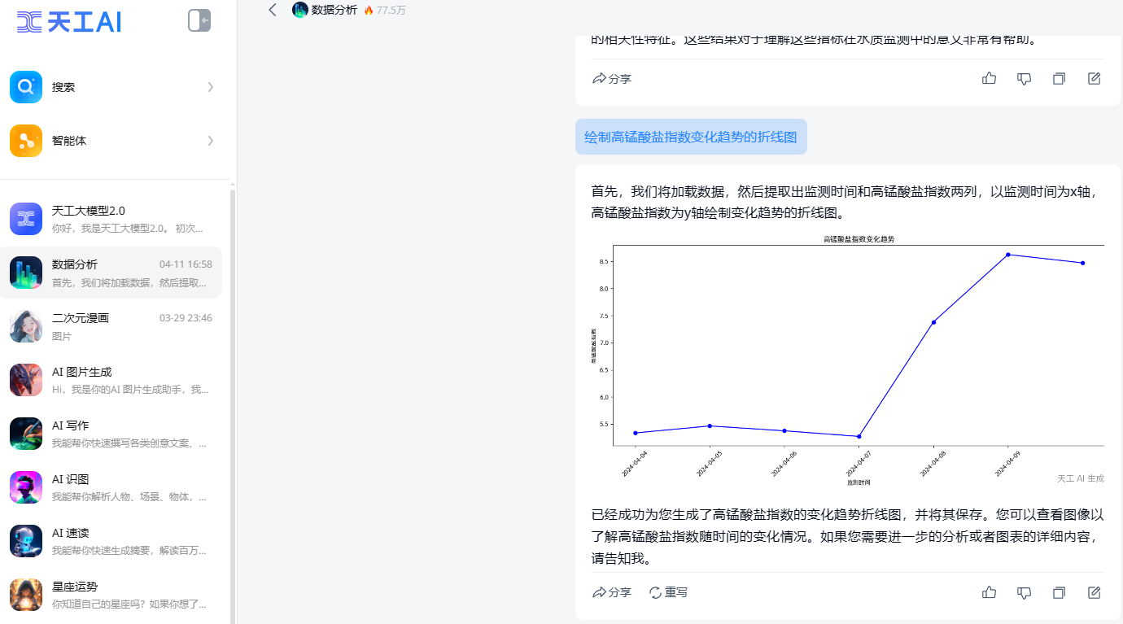
Task: Like the upper response with thumbs-up
Action: point(990,79)
